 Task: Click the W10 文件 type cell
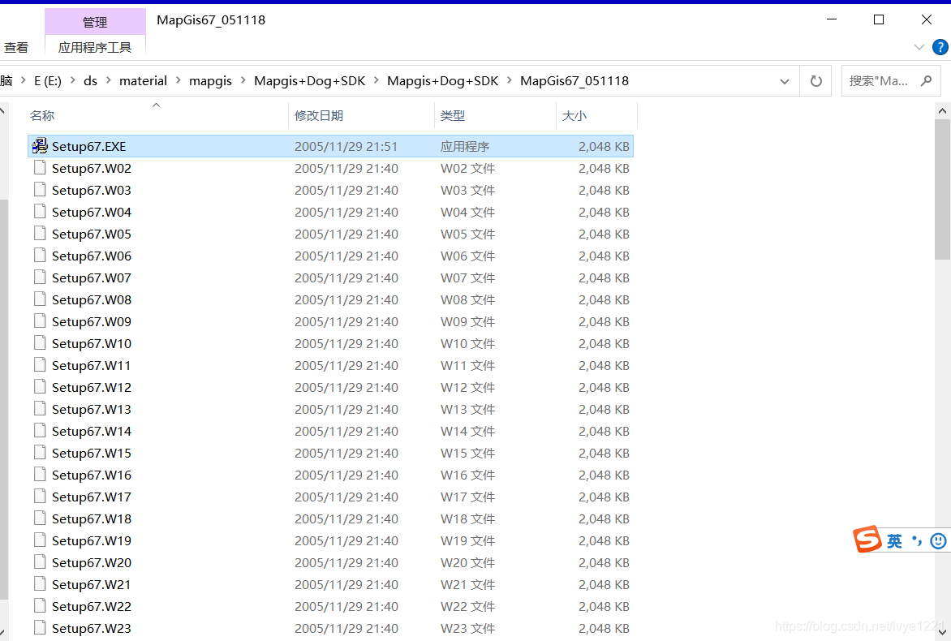(467, 343)
